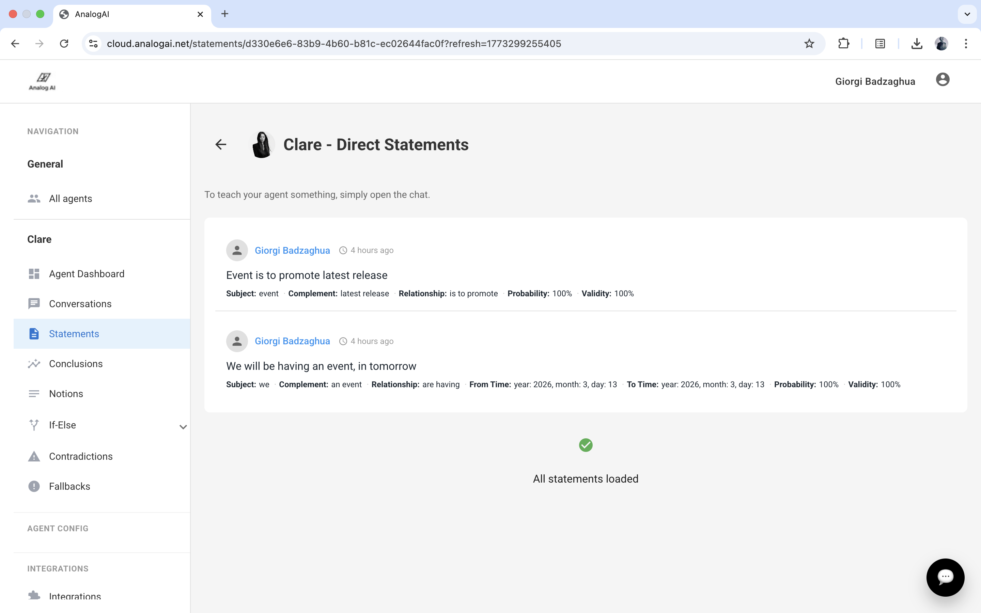
Task: Navigate to Agent Dashboard
Action: click(x=86, y=274)
